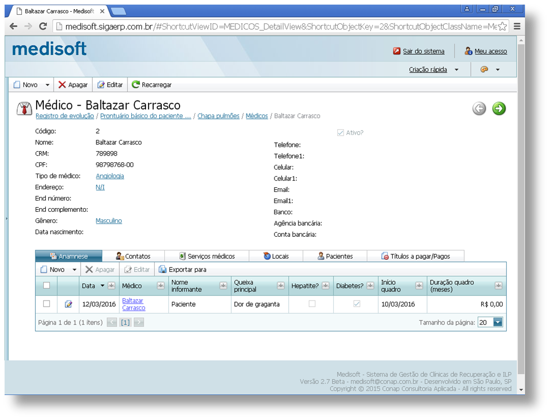This screenshot has height=420, width=550.
Task: Open Diabetes? column filter button
Action: coord(370,286)
